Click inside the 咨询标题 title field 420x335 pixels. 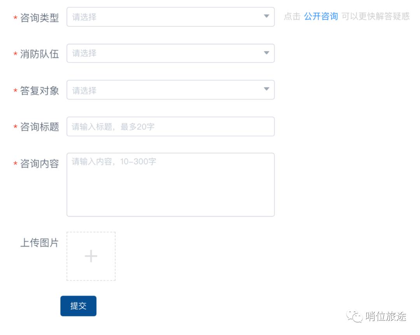pyautogui.click(x=171, y=126)
